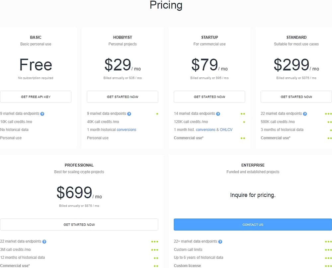332x268 pixels.
Task: Select the 'Inquire for pricing.' text
Action: click(253, 195)
